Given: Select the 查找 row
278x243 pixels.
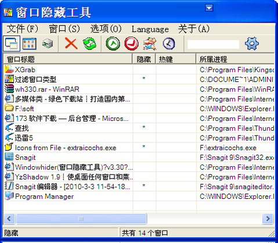Looking at the screenshot, I should point(139,128).
